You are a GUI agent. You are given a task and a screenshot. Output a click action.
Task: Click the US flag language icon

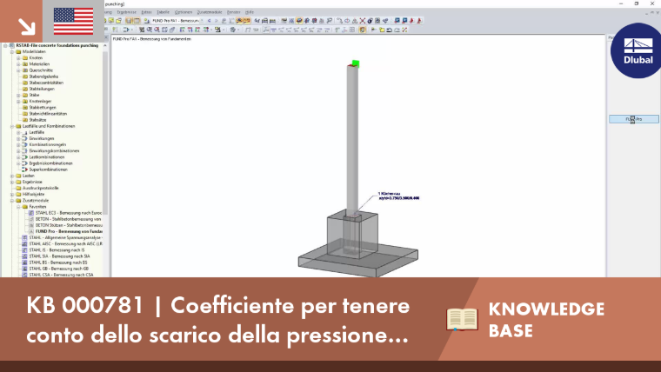tap(73, 21)
